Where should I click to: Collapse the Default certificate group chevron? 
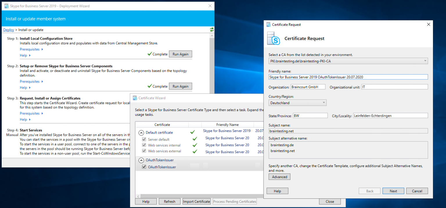point(141,132)
